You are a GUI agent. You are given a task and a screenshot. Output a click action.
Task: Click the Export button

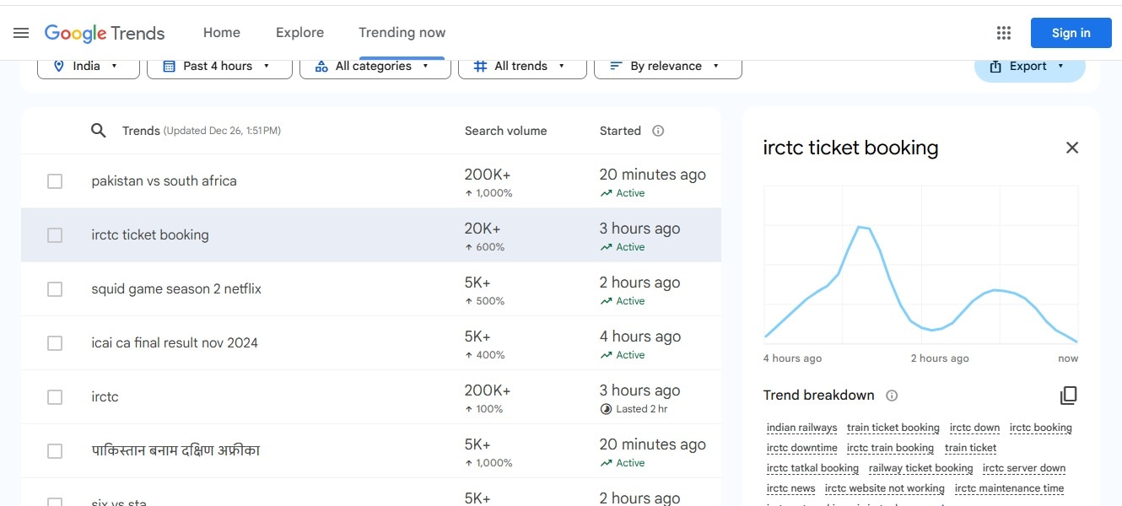[1028, 67]
